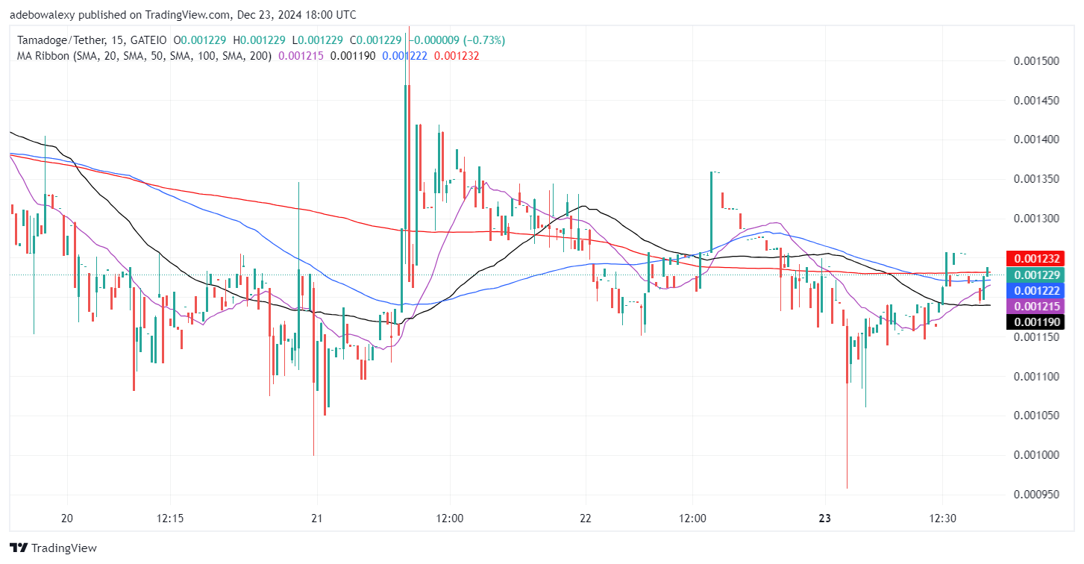Image resolution: width=1084 pixels, height=564 pixels.
Task: Click the 0.001300 price axis label
Action: click(x=1037, y=219)
